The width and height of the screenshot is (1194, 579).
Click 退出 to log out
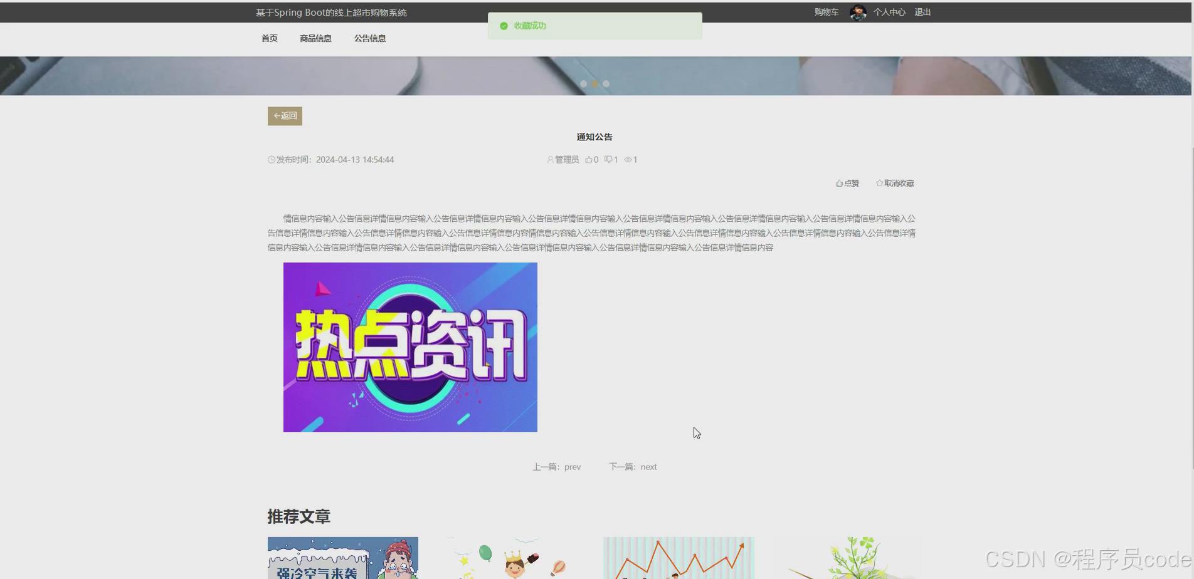[x=922, y=12]
